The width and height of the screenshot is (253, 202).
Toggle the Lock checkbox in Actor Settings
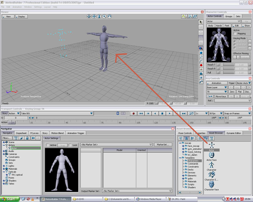pyautogui.click(x=70, y=145)
